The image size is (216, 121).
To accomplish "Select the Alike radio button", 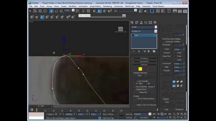I will 137,83.
